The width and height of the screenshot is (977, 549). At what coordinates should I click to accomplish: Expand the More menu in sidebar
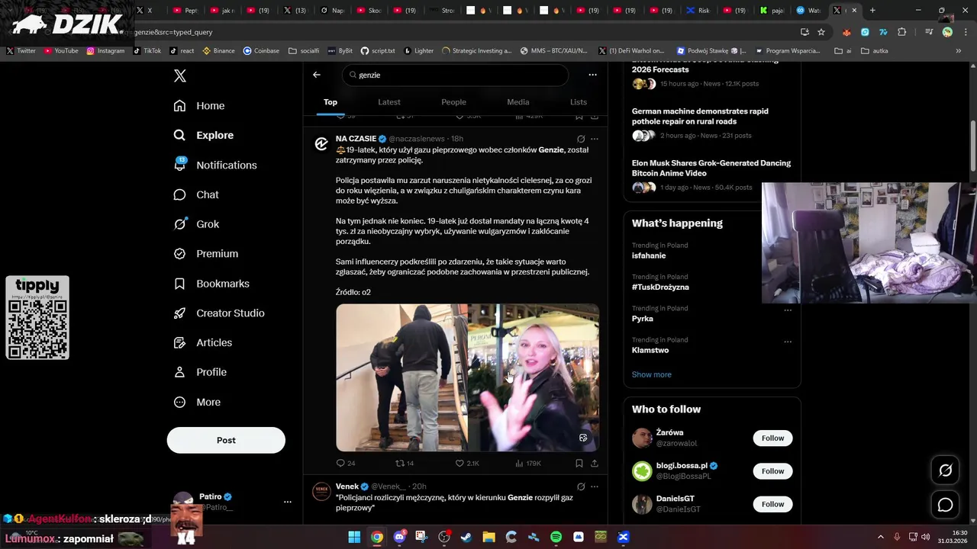pyautogui.click(x=197, y=402)
